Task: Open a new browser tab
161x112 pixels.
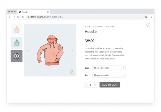Action: tap(53, 12)
